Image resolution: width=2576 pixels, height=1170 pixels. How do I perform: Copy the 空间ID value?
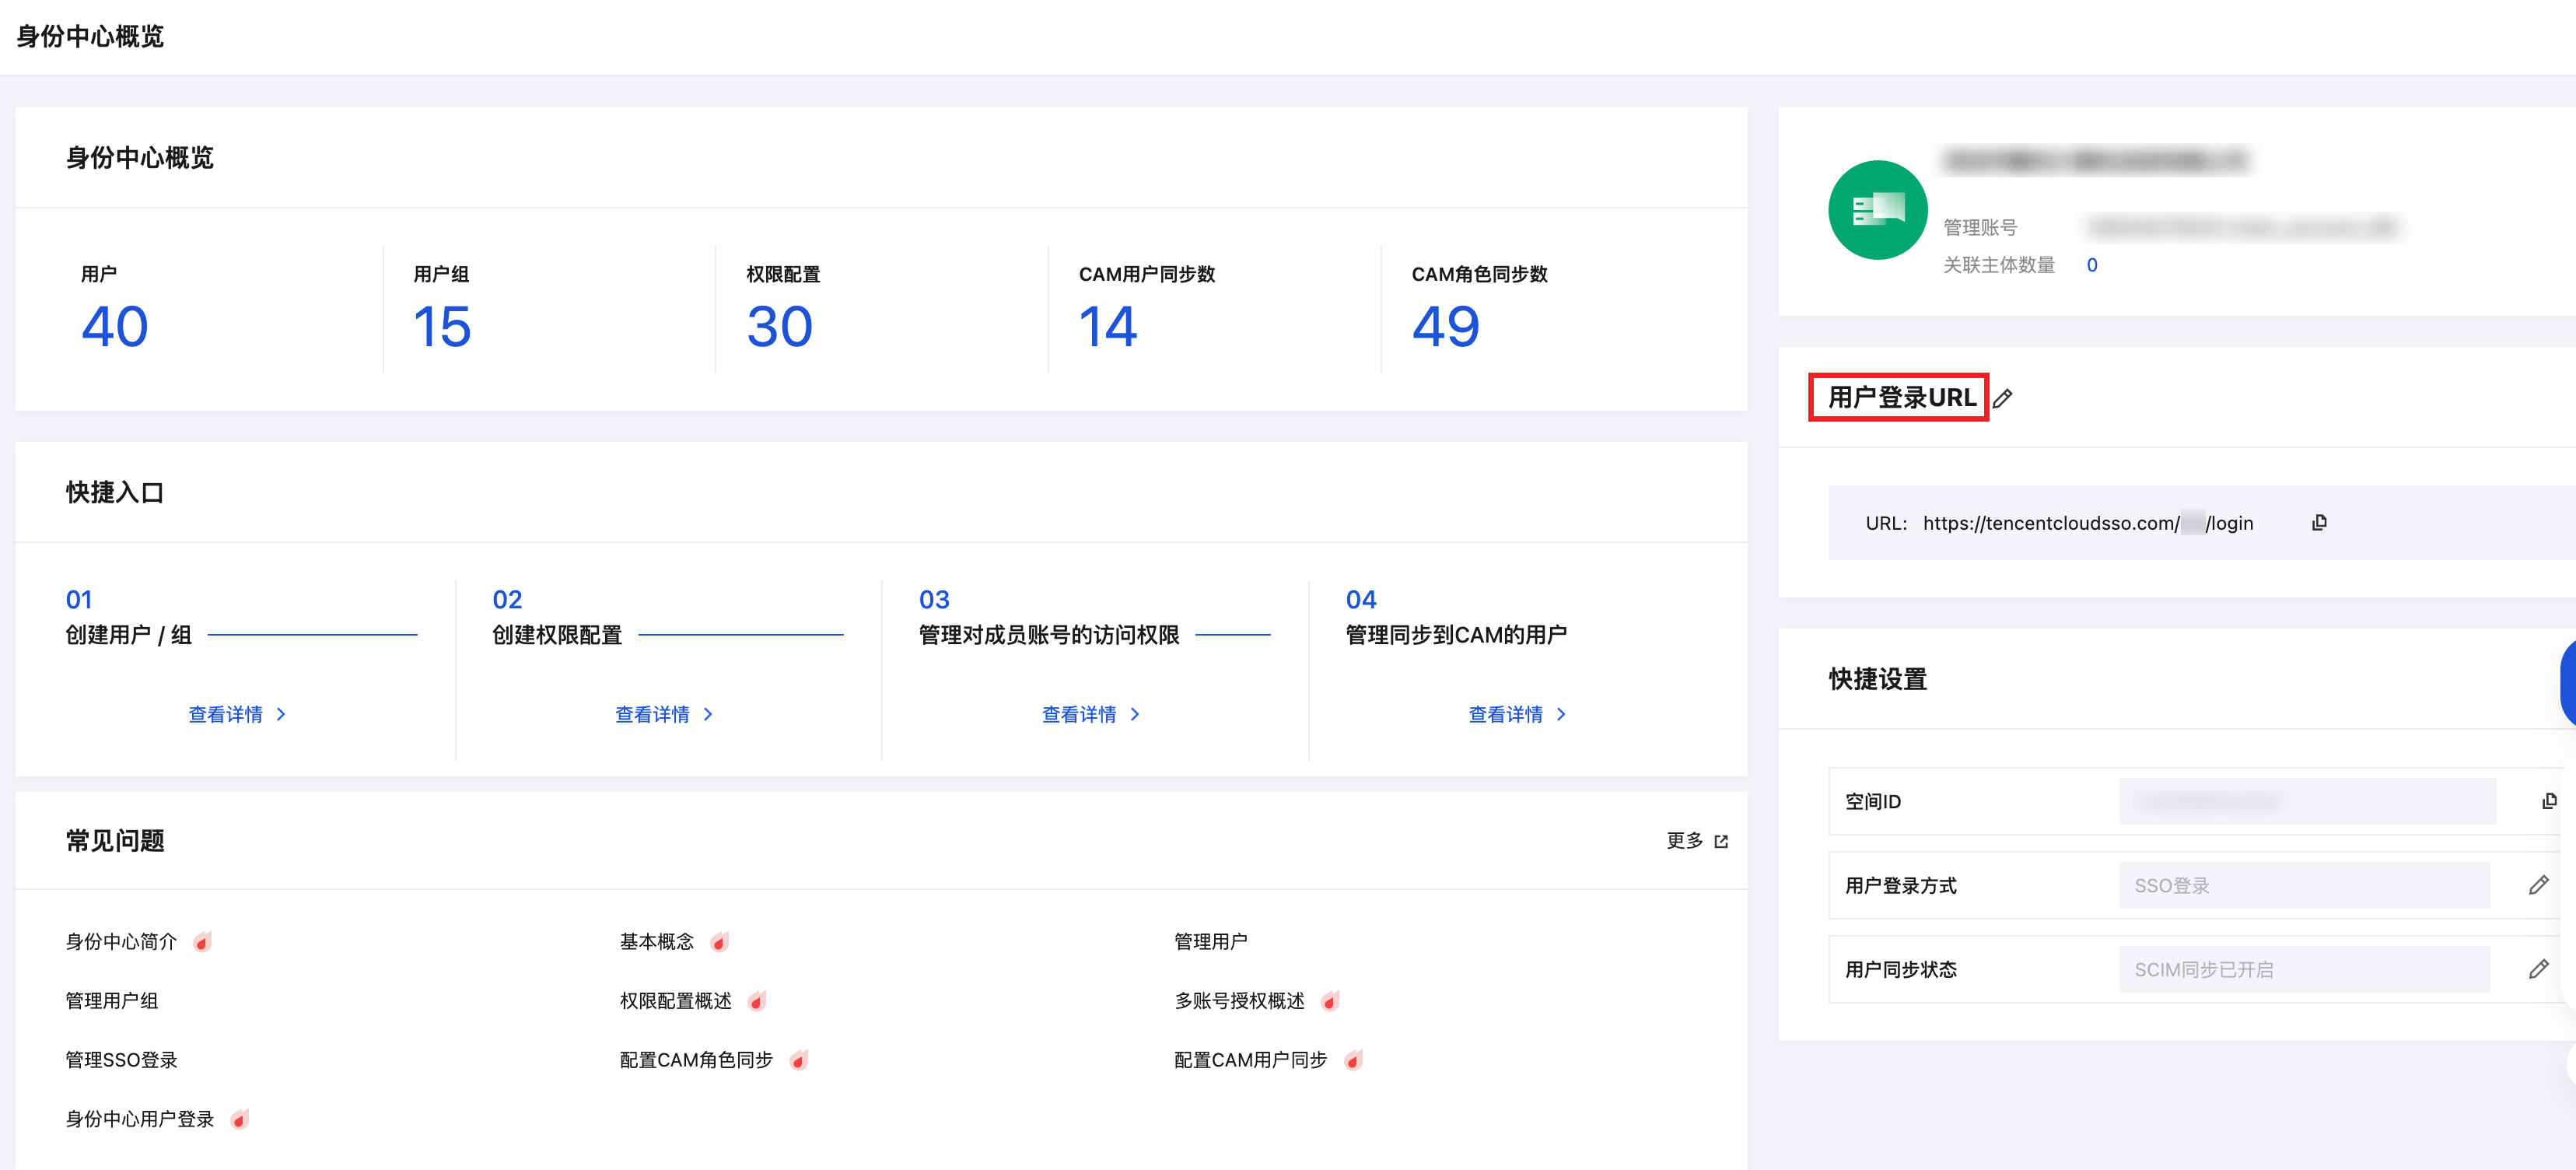2548,801
